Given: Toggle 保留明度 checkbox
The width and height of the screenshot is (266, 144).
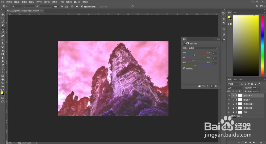Looking at the screenshot, I should (184, 68).
